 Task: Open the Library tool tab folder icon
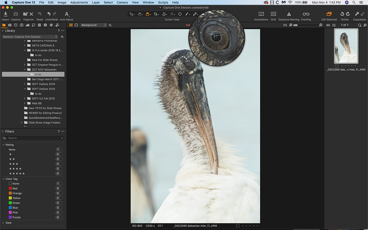(4, 25)
